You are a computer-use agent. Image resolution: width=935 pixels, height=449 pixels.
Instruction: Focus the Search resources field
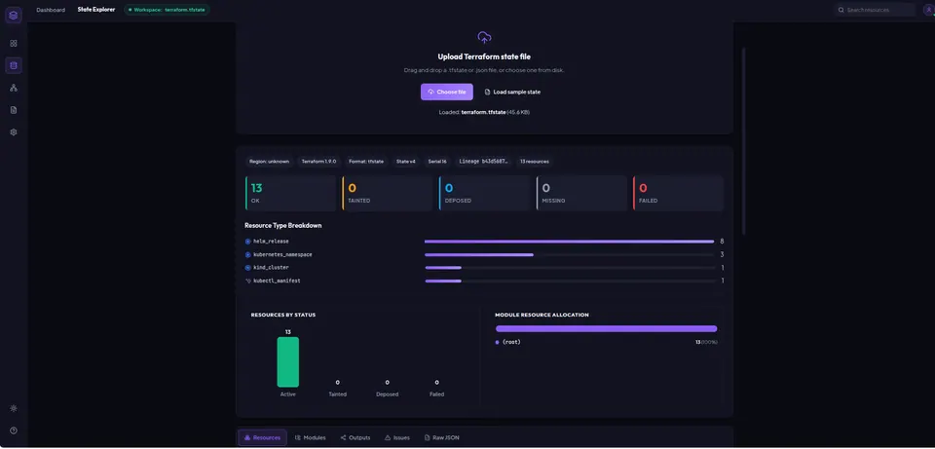pyautogui.click(x=875, y=10)
